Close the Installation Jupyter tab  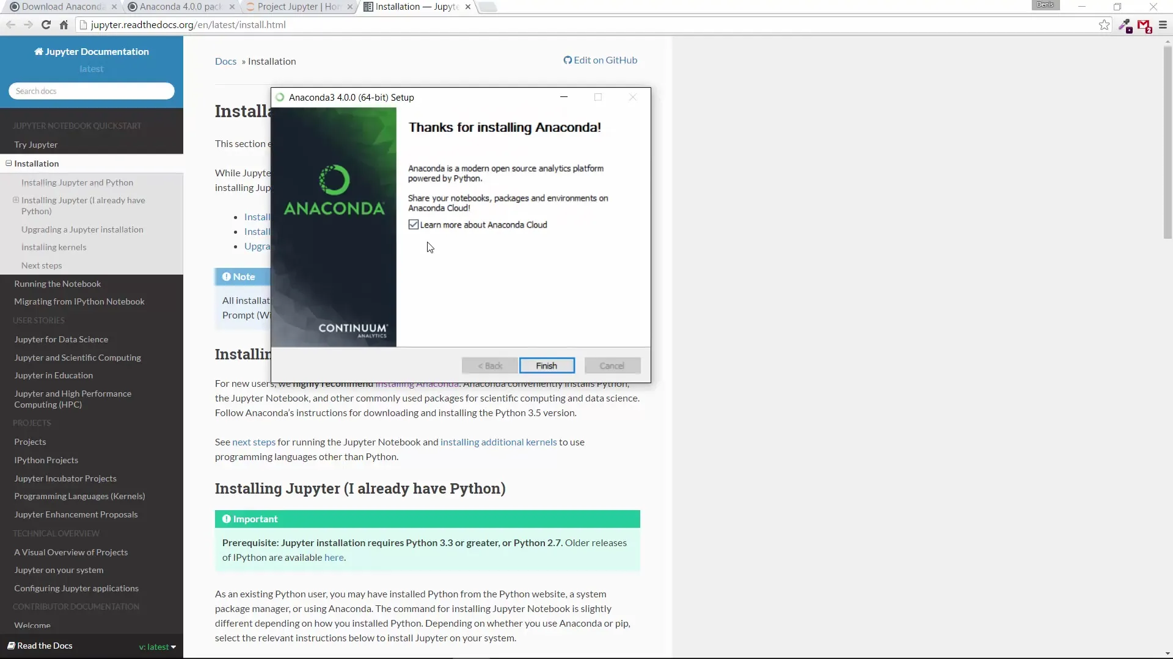(x=468, y=7)
